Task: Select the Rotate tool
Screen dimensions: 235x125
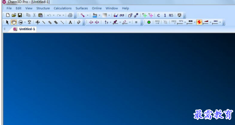Action: pos(20,22)
